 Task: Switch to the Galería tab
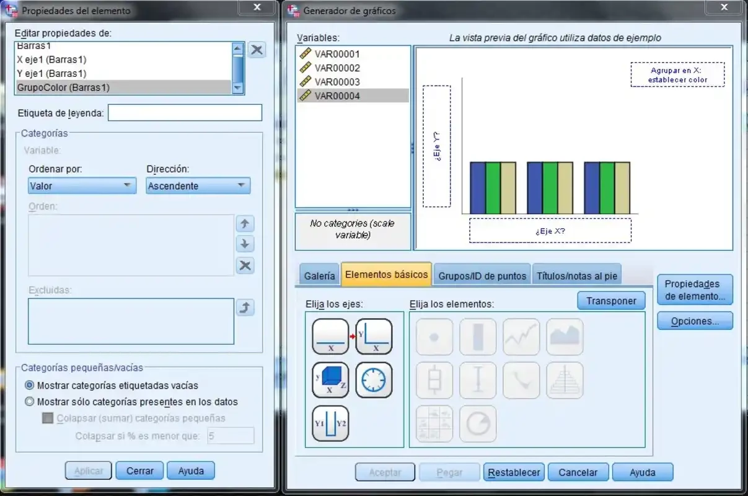(320, 276)
